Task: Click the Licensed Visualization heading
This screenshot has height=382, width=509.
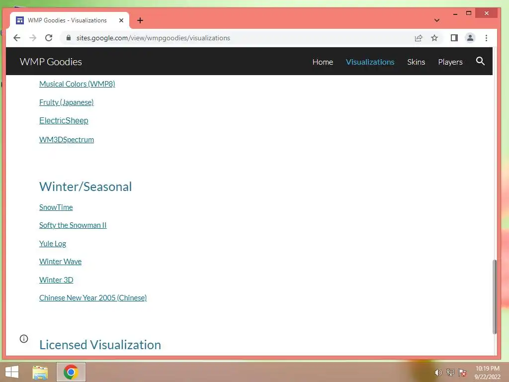Action: (x=100, y=345)
